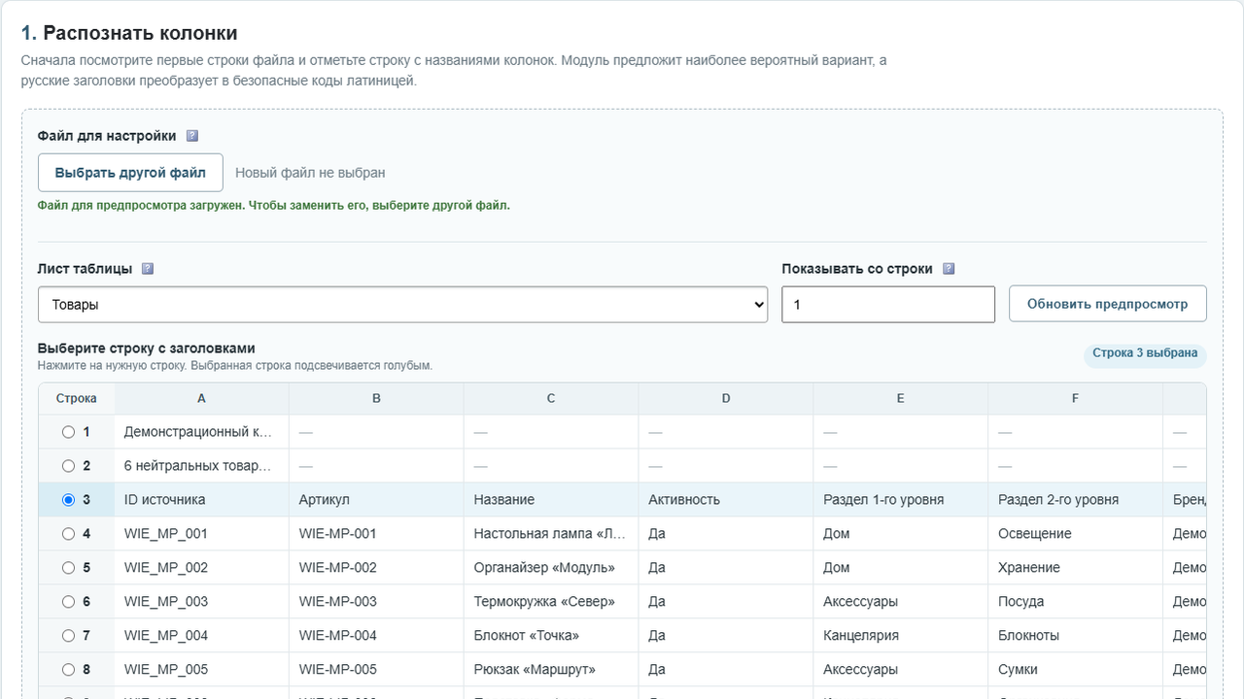This screenshot has height=699, width=1244.
Task: Select row 2 radio button
Action: pos(68,466)
